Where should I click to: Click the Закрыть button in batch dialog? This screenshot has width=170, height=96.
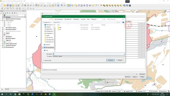(x=135, y=77)
